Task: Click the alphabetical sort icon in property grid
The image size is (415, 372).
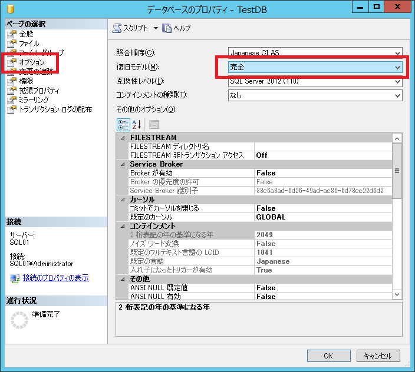Action: (137, 124)
